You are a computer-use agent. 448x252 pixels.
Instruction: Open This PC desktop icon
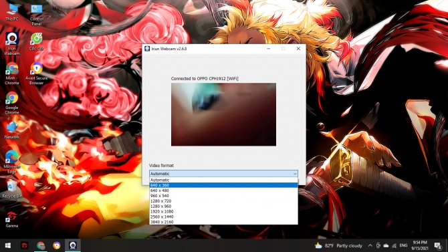12,12
